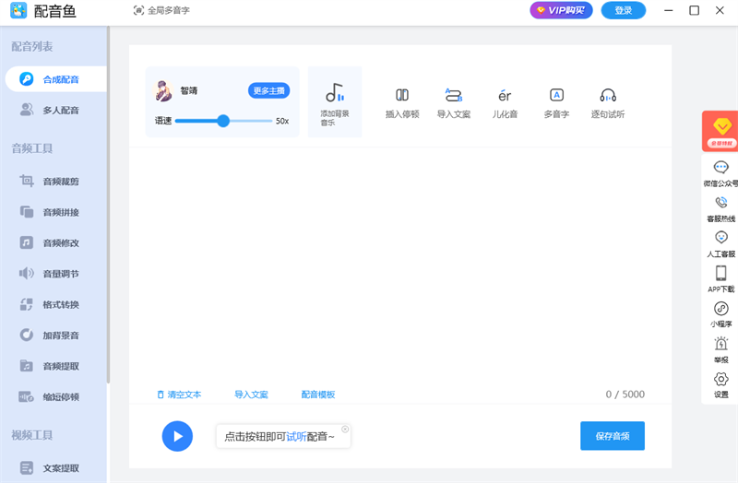The width and height of the screenshot is (738, 483).
Task: Click the 语速 speed slider handle
Action: click(223, 121)
